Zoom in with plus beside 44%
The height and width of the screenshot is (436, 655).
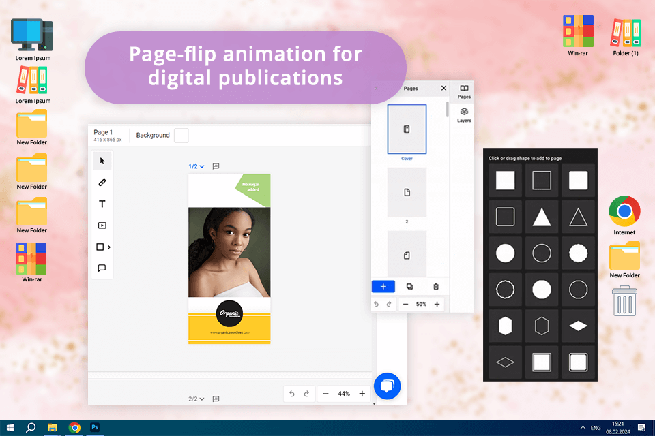[x=362, y=394]
